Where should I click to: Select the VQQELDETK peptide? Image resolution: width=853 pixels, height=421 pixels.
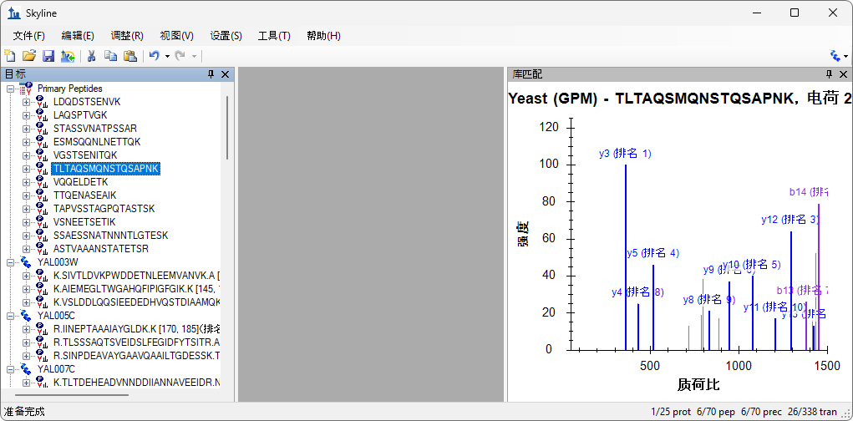[80, 182]
